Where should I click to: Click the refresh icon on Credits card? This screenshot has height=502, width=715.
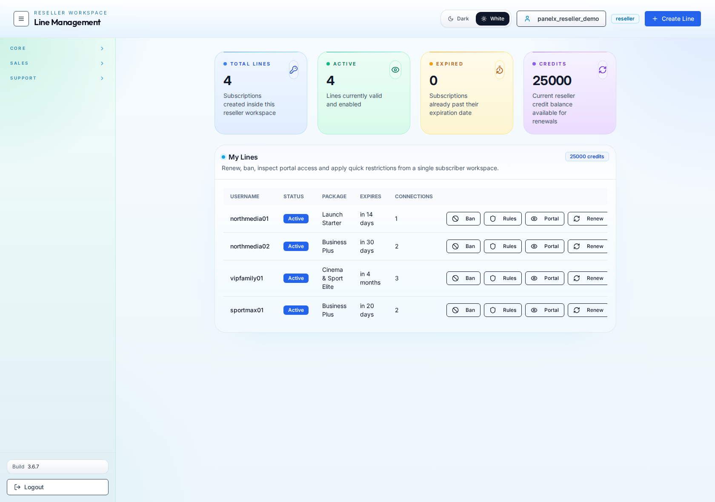pos(602,70)
